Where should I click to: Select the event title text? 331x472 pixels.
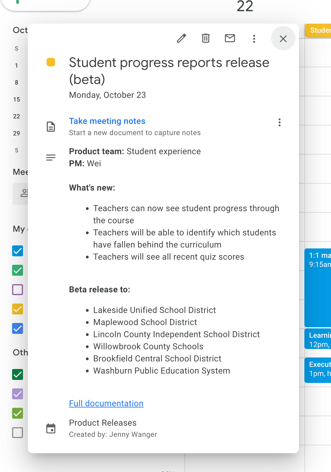[169, 71]
